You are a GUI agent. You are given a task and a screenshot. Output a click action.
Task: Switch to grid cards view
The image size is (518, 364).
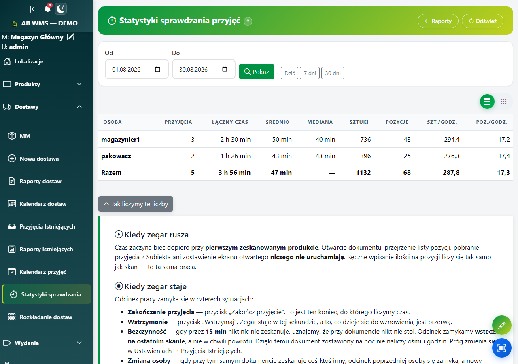click(504, 102)
